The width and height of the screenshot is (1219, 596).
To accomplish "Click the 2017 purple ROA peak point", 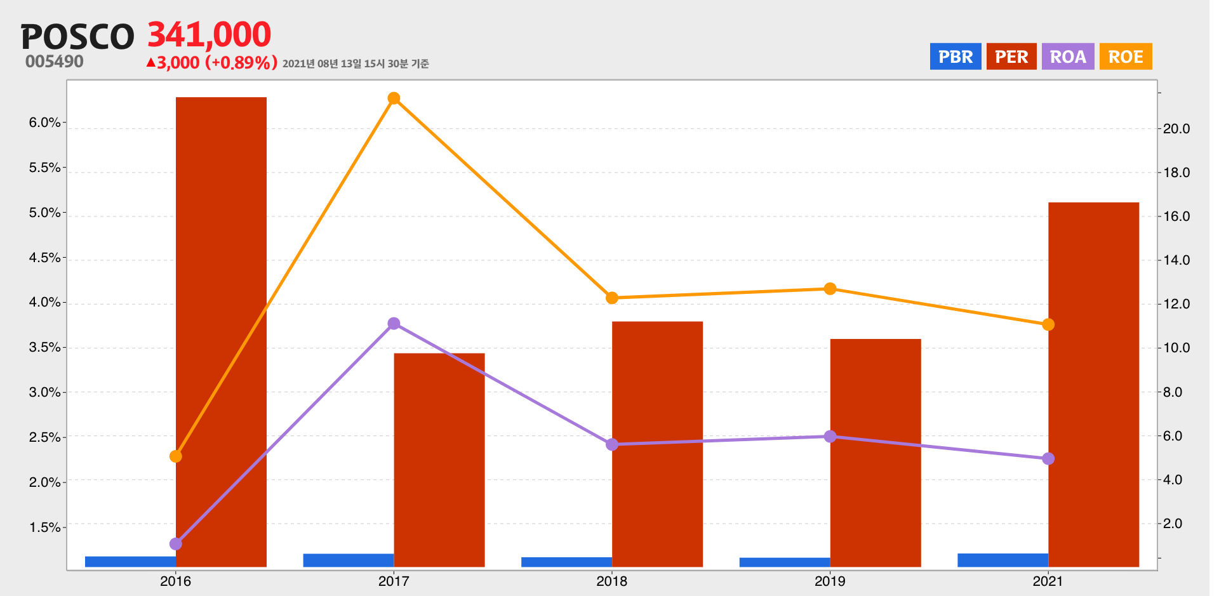I will [x=394, y=324].
